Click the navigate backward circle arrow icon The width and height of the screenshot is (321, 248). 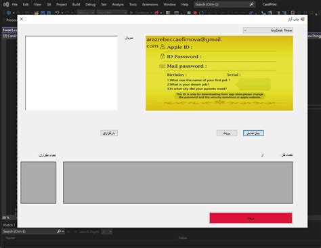click(9, 13)
